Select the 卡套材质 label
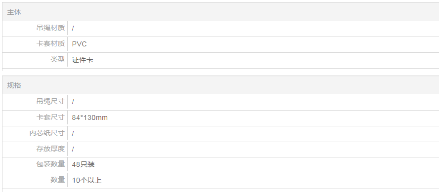 [50, 43]
